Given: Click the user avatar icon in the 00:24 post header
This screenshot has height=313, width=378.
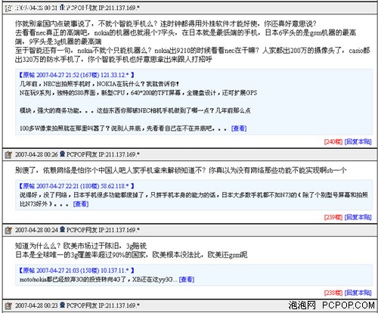Looking at the screenshot, I should 62,230.
